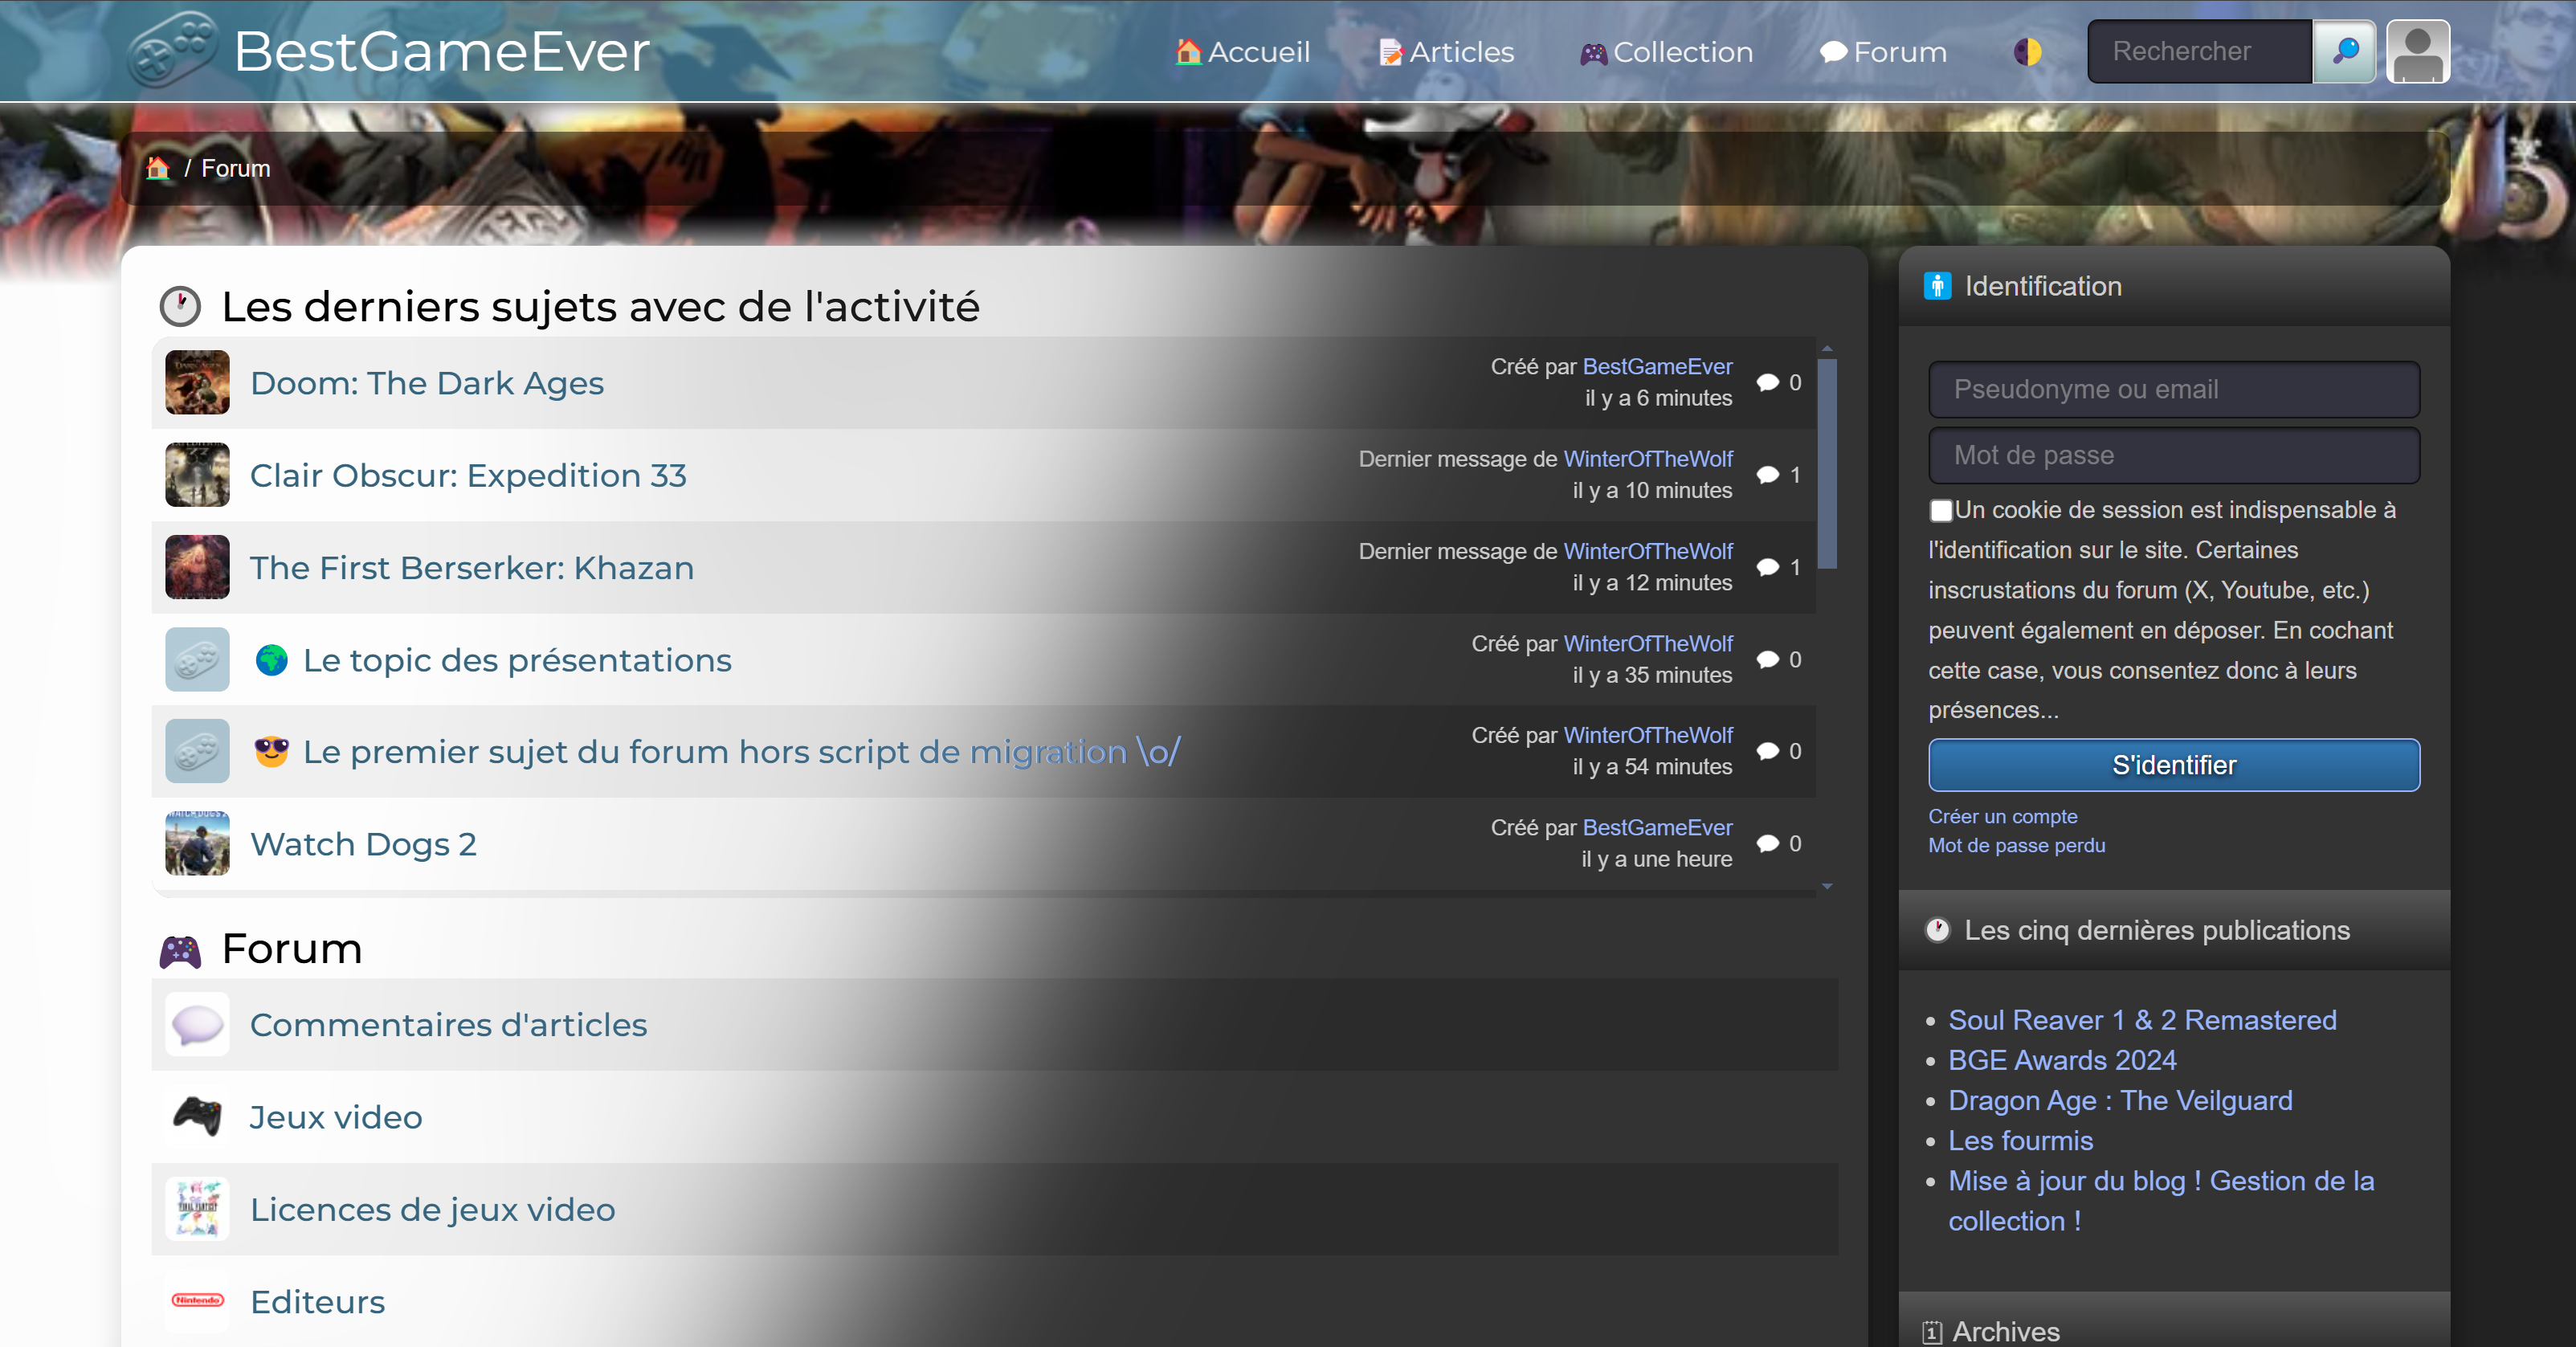The width and height of the screenshot is (2576, 1347).
Task: Open the Articles menu item
Action: pos(1446,52)
